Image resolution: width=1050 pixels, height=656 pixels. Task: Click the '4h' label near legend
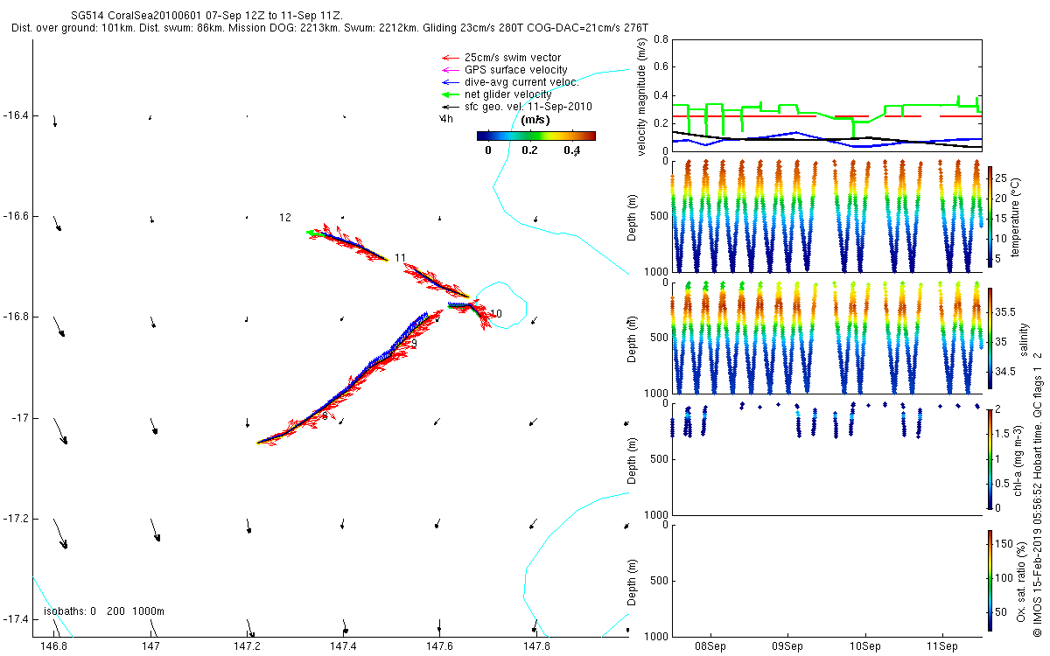(446, 118)
